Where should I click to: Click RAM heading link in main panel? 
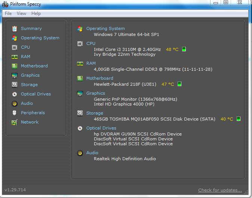[x=91, y=63]
